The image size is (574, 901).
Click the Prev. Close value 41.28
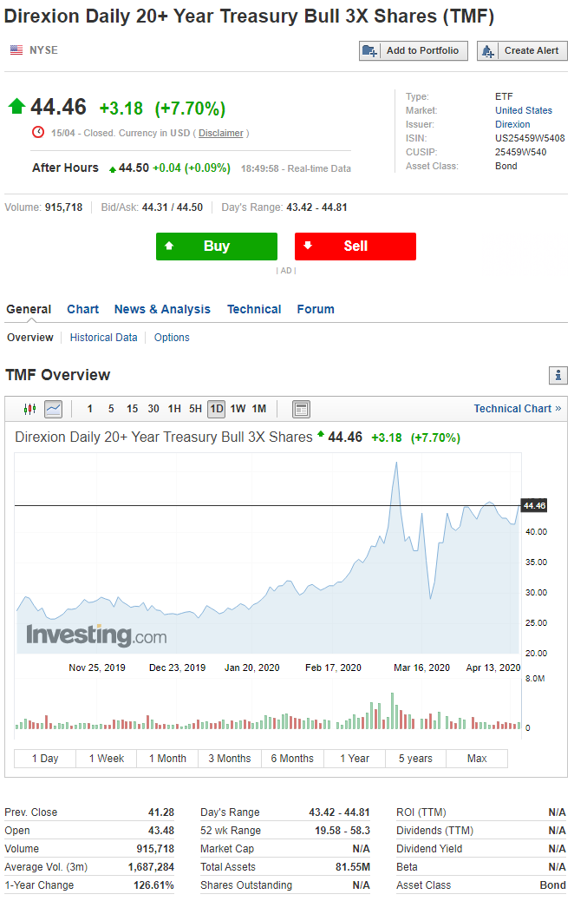tap(160, 812)
